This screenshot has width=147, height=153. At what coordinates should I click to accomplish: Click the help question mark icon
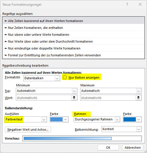click(x=127, y=4)
